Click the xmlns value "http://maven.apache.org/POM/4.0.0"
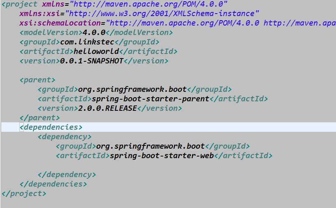The image size is (336, 208). [148, 4]
